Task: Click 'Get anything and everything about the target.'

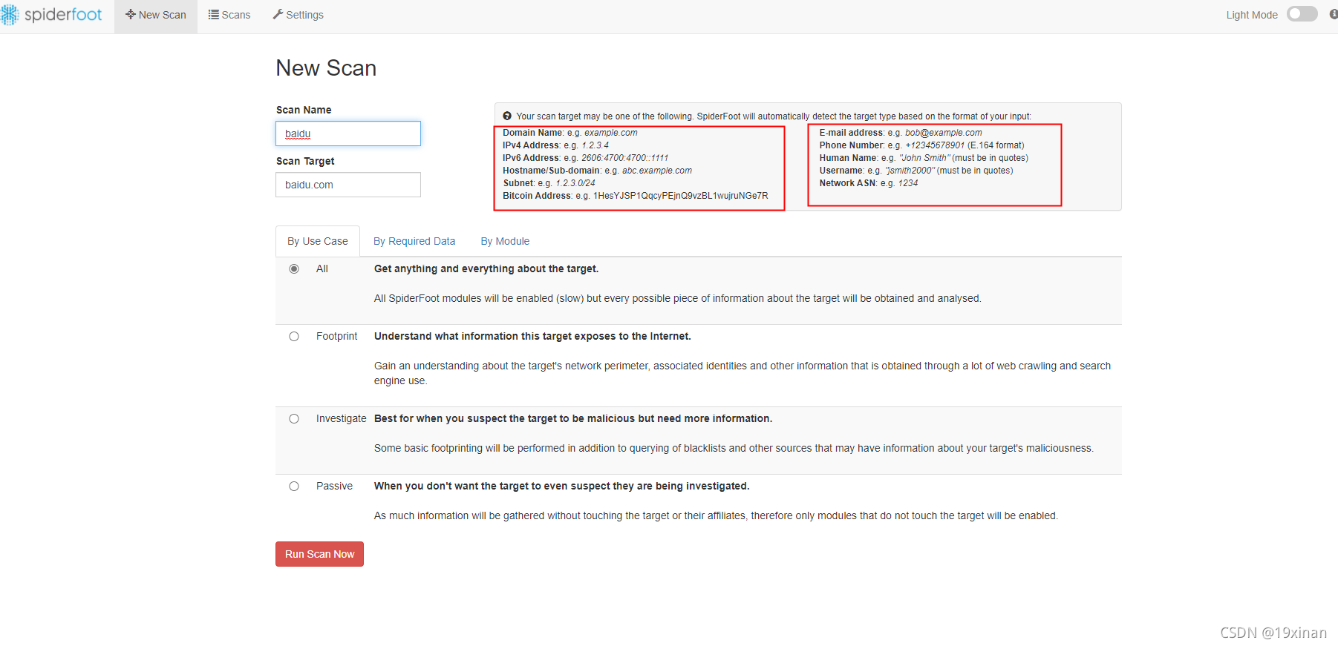Action: pyautogui.click(x=486, y=268)
